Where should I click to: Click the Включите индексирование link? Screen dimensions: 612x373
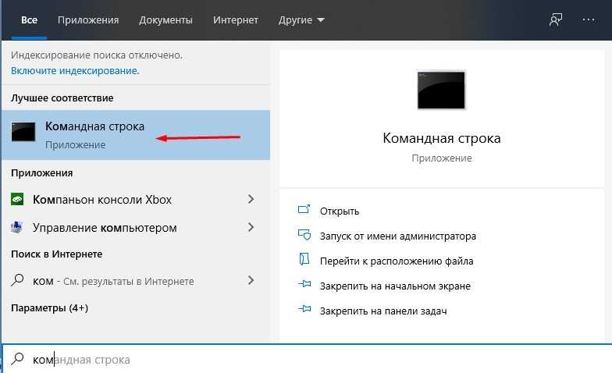(75, 70)
